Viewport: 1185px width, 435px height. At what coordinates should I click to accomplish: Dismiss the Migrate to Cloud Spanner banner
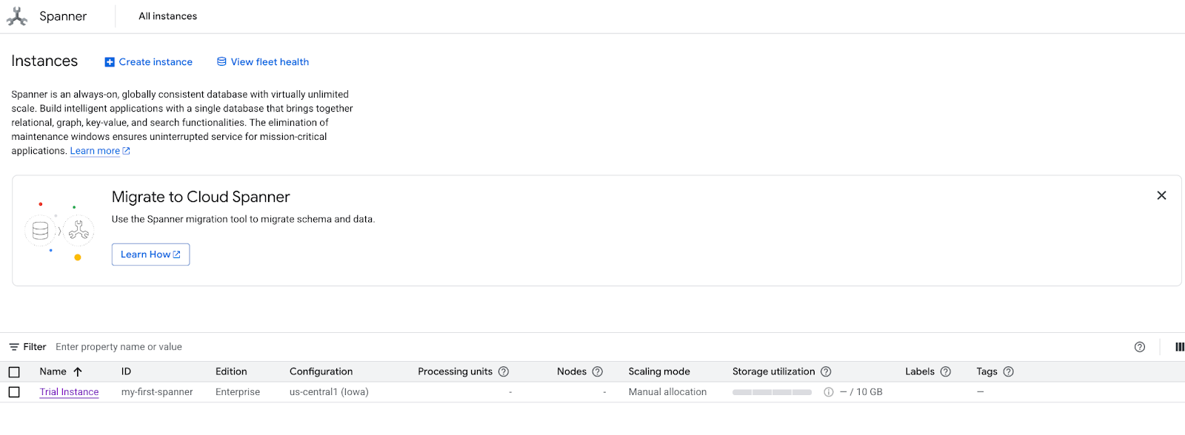pos(1161,195)
